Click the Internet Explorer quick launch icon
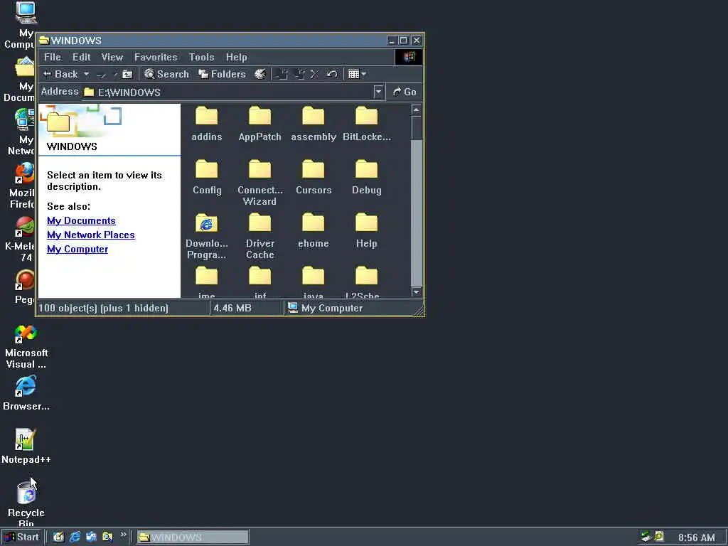This screenshot has height=546, width=728. click(75, 537)
